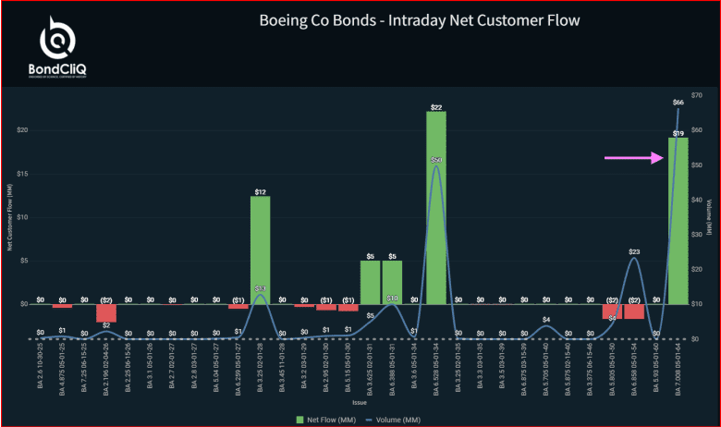Click the $19 green bar for BA 7.008 05-01-64
721x427 pixels.
[678, 221]
